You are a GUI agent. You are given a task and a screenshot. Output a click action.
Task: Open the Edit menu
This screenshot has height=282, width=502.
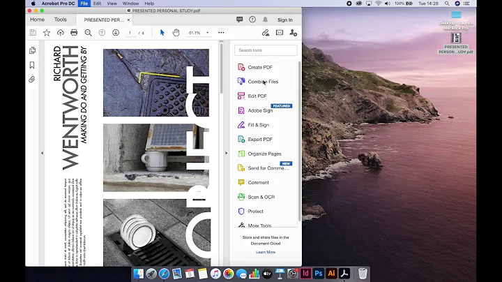click(x=98, y=3)
